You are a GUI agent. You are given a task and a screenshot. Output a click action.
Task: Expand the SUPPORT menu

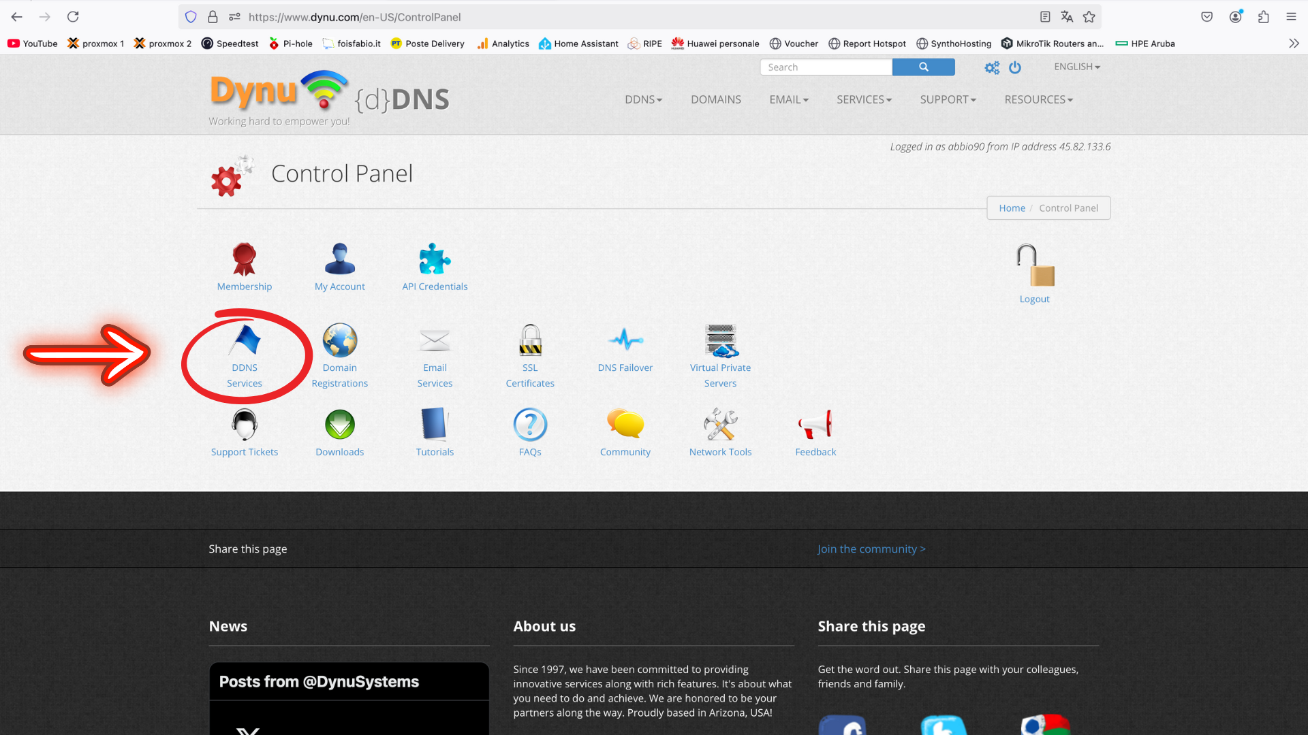[948, 99]
